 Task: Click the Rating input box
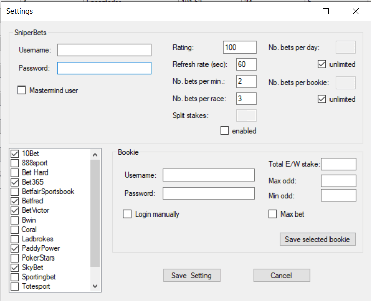239,47
